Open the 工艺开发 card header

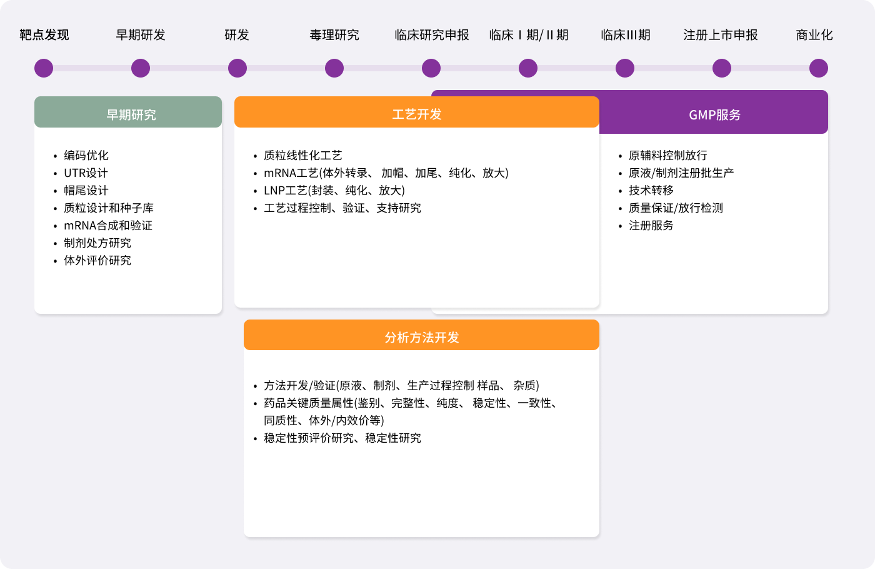click(x=417, y=112)
